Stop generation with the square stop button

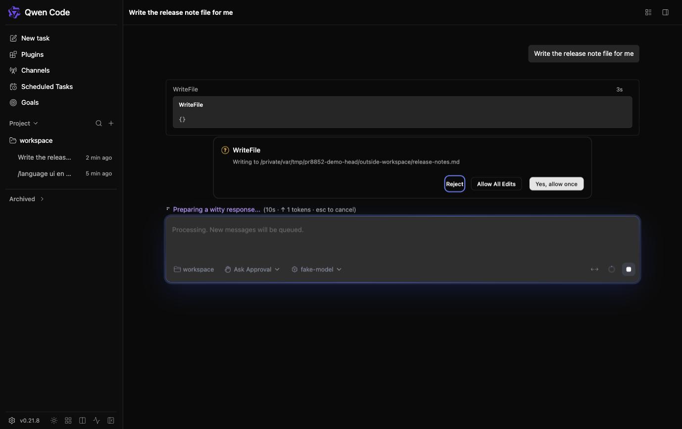click(x=629, y=269)
